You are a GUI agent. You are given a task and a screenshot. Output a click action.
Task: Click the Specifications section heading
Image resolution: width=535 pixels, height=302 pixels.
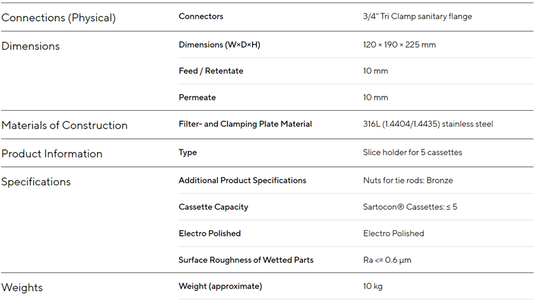coord(36,182)
